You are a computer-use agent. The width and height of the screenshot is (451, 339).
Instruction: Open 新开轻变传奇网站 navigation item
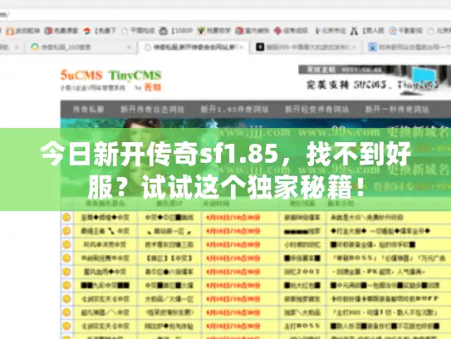316,110
